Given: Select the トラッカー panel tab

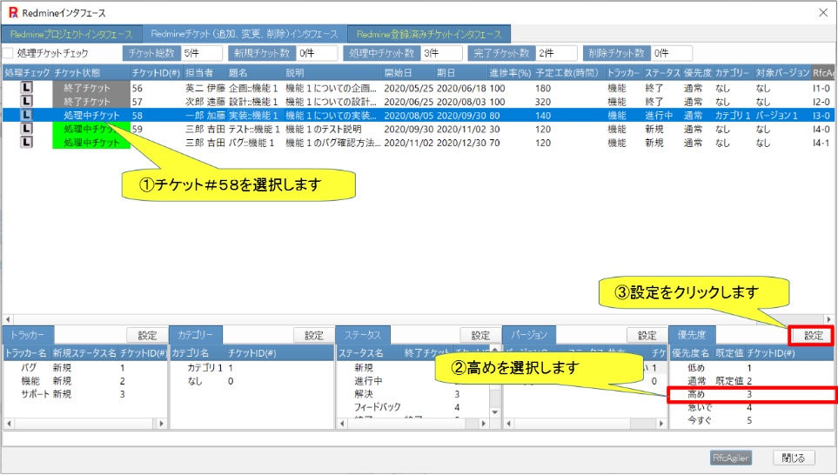Looking at the screenshot, I should [x=28, y=335].
